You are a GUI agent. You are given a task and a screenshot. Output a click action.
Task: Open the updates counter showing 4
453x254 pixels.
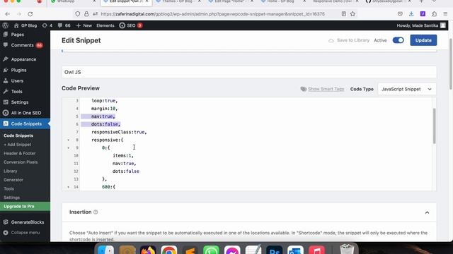tap(47, 25)
